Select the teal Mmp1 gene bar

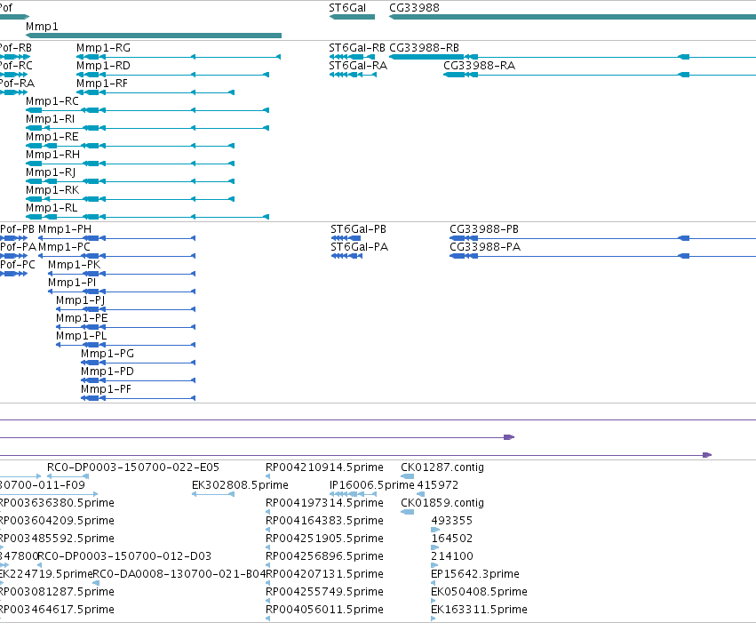(x=154, y=36)
